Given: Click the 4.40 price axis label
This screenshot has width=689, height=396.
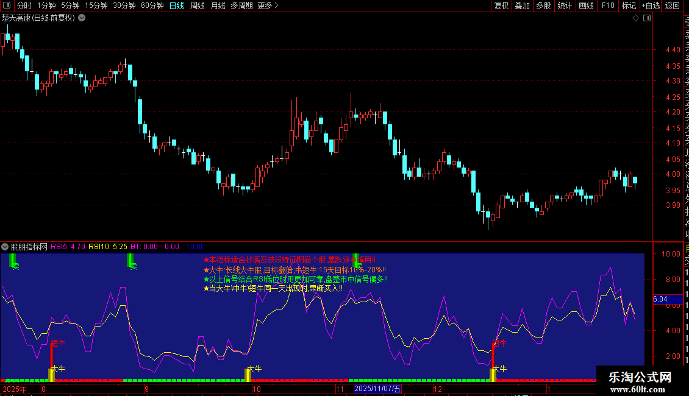Looking at the screenshot, I should click(673, 49).
